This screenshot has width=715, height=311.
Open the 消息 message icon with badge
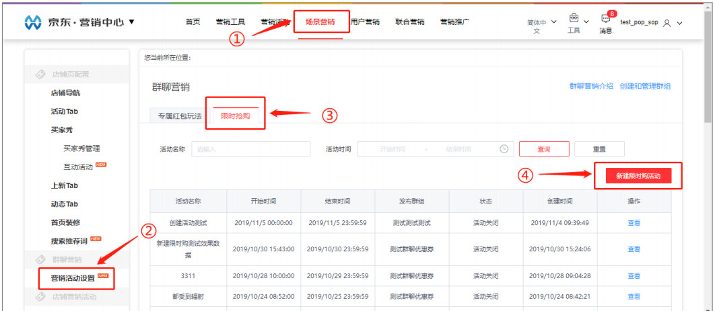pyautogui.click(x=605, y=19)
